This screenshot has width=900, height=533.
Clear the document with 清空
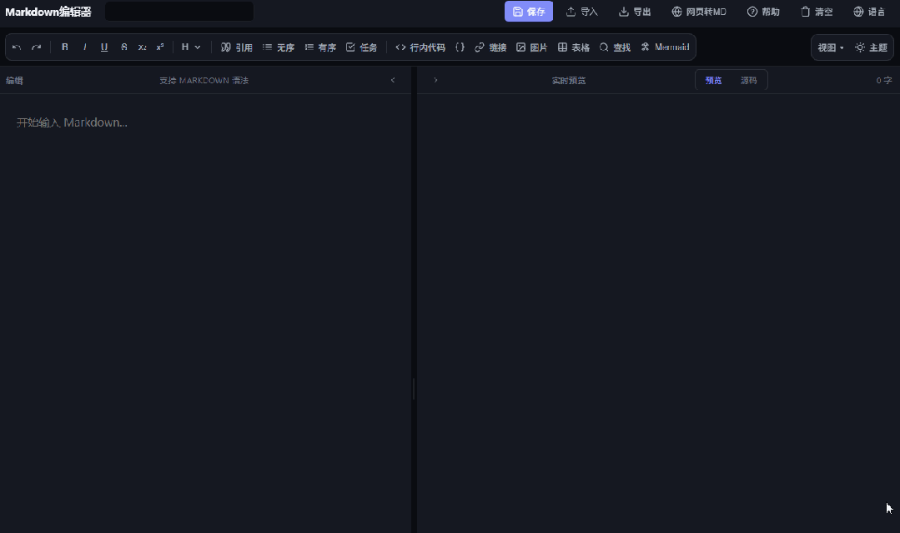[x=817, y=12]
